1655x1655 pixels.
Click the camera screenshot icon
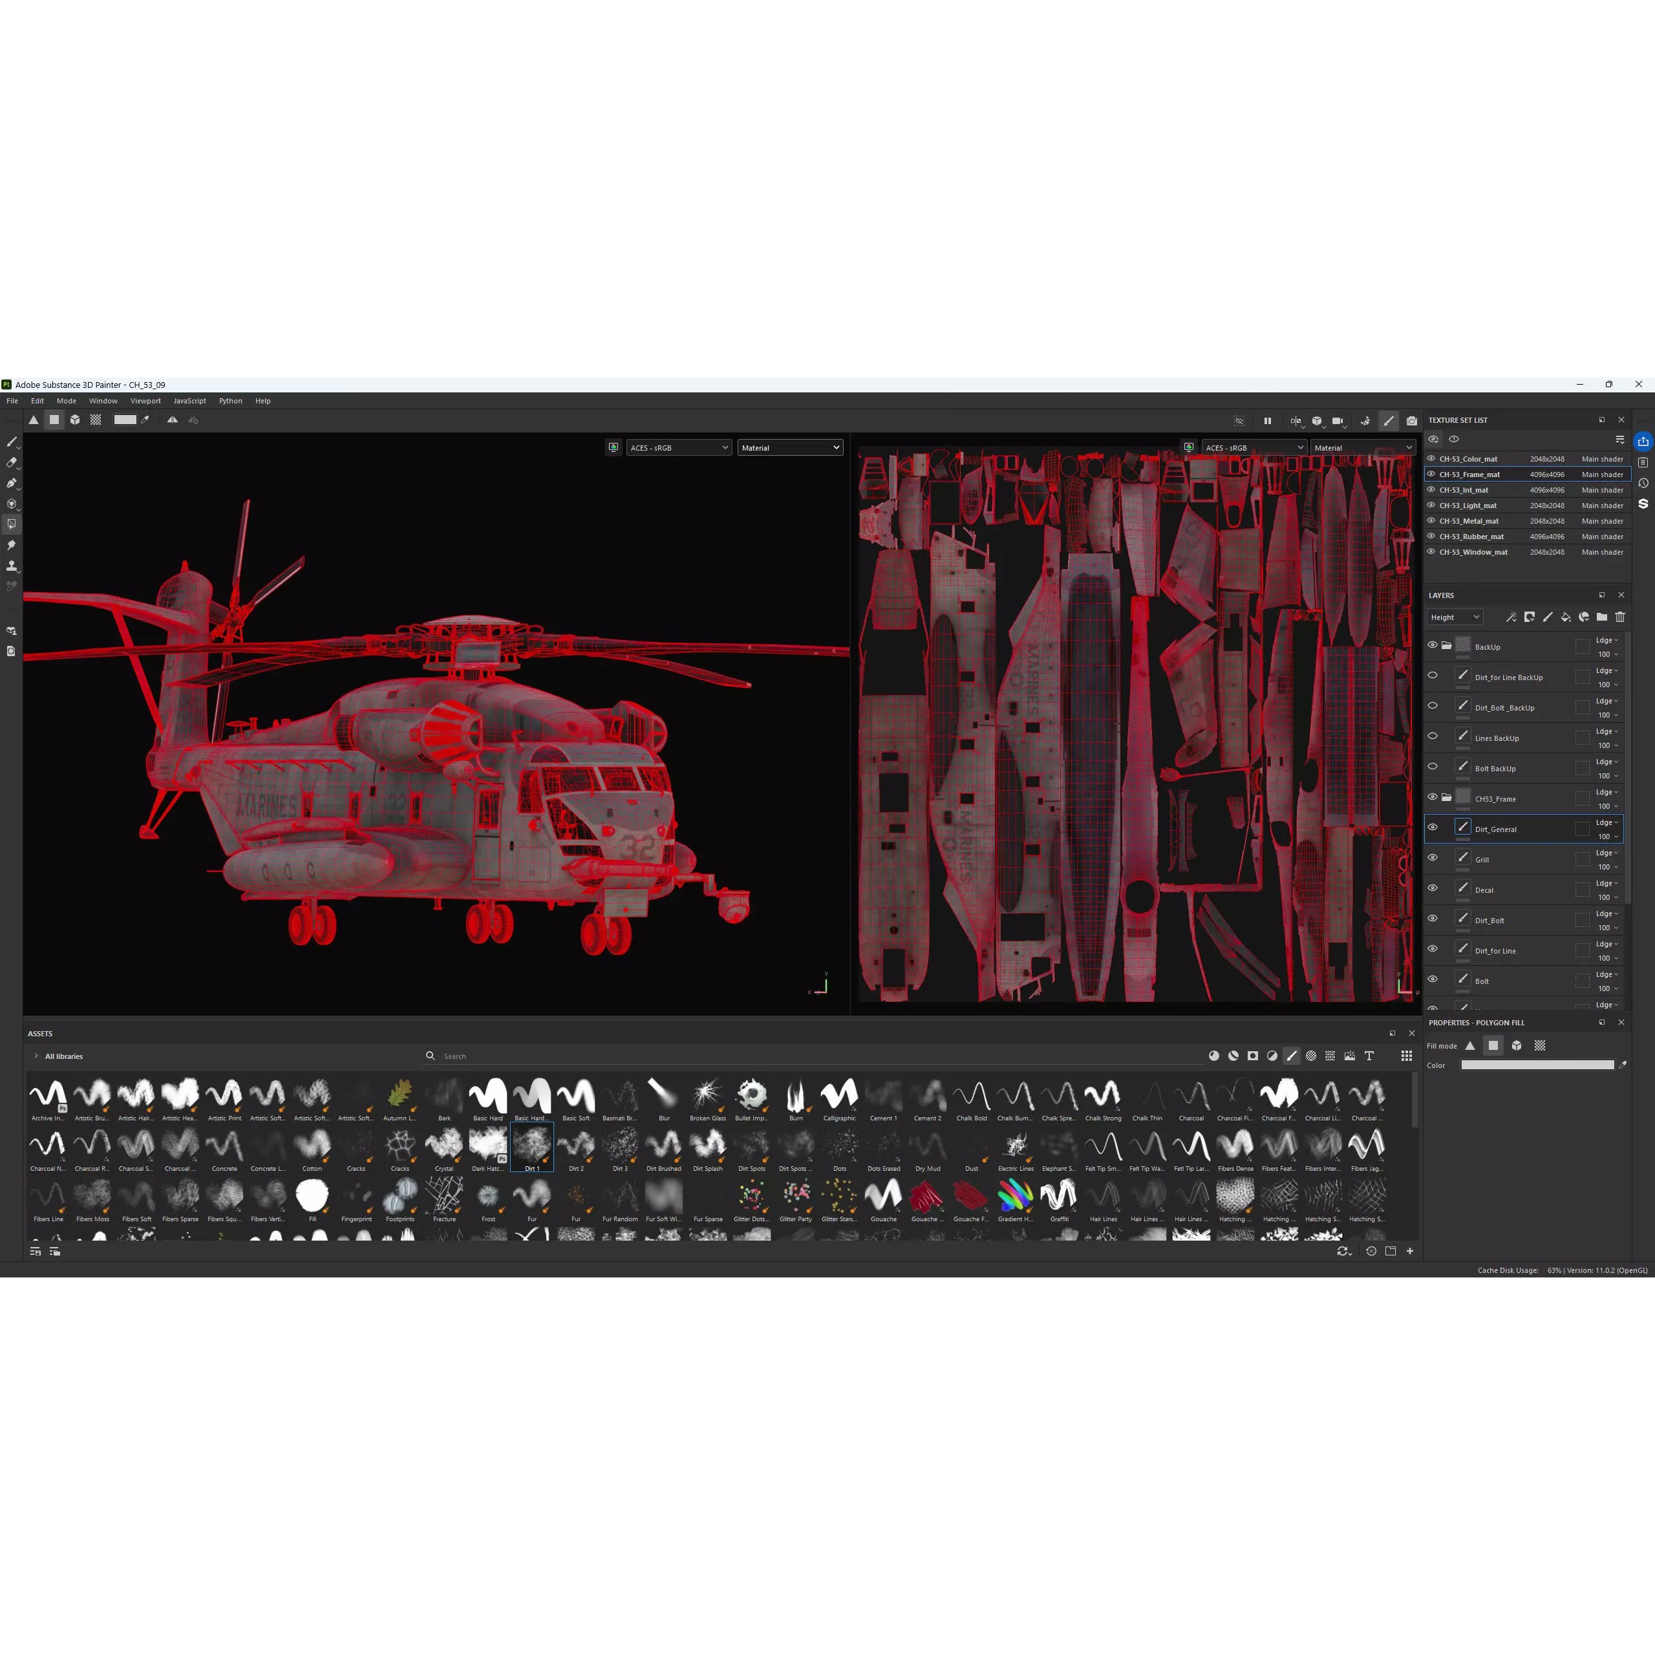pyautogui.click(x=1412, y=421)
